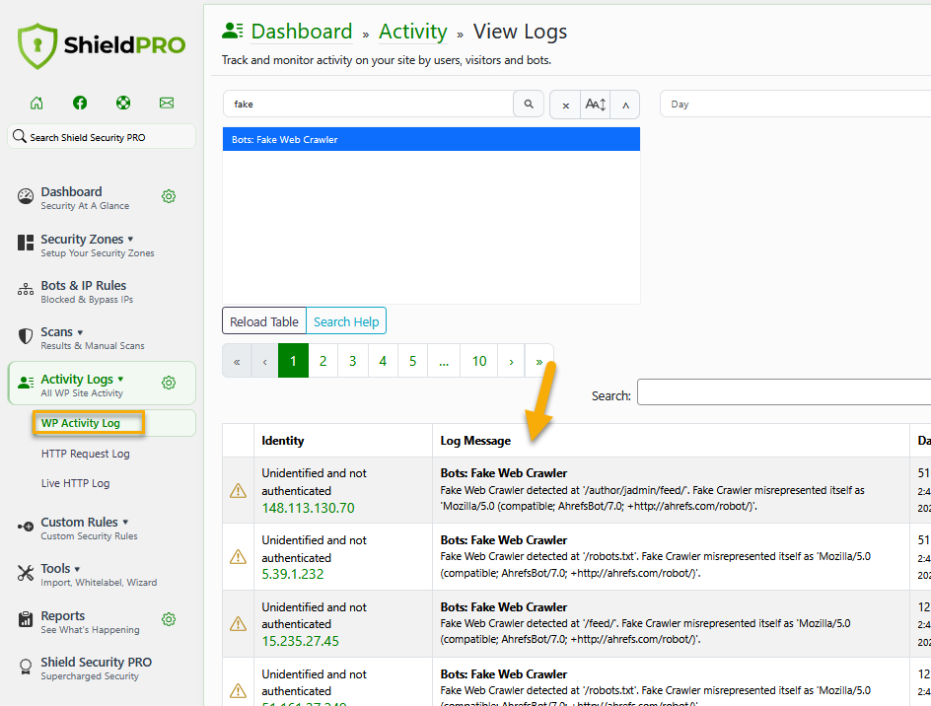This screenshot has width=931, height=706.
Task: Click the AA text size icon
Action: click(595, 104)
